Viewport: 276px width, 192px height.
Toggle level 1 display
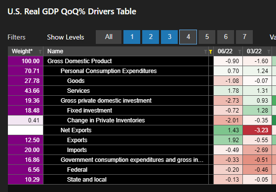tap(132, 37)
